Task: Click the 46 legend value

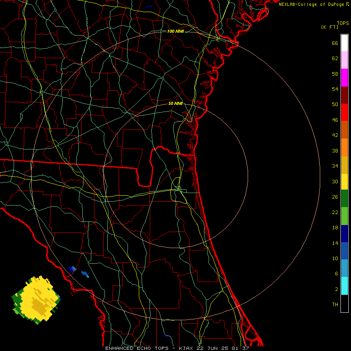Action: tap(335, 120)
